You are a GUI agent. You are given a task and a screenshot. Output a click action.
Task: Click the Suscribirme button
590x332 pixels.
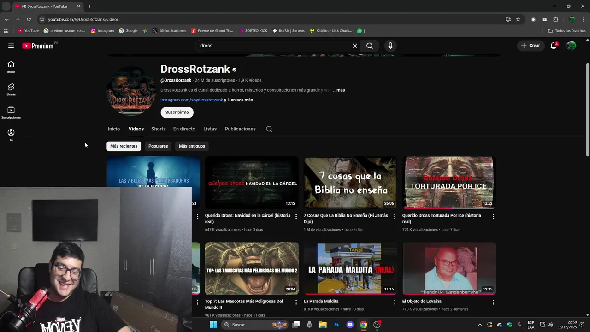pyautogui.click(x=177, y=113)
